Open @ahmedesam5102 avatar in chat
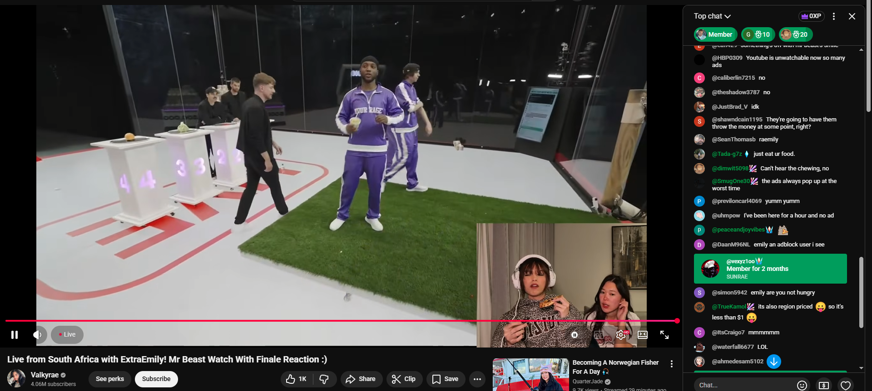 click(699, 362)
